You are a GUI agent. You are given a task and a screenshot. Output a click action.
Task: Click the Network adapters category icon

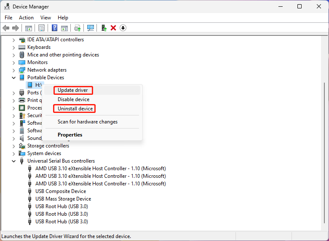point(22,70)
